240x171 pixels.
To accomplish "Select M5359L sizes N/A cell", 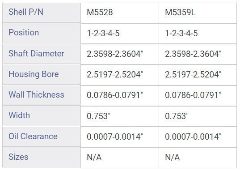I will click(x=198, y=158).
